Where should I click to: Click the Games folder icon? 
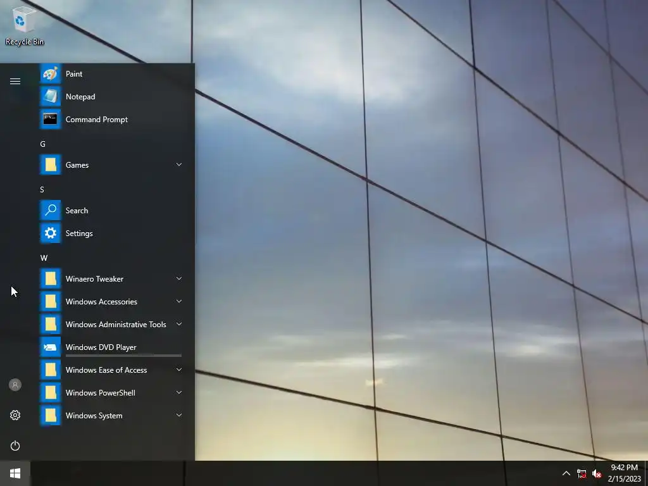51,165
